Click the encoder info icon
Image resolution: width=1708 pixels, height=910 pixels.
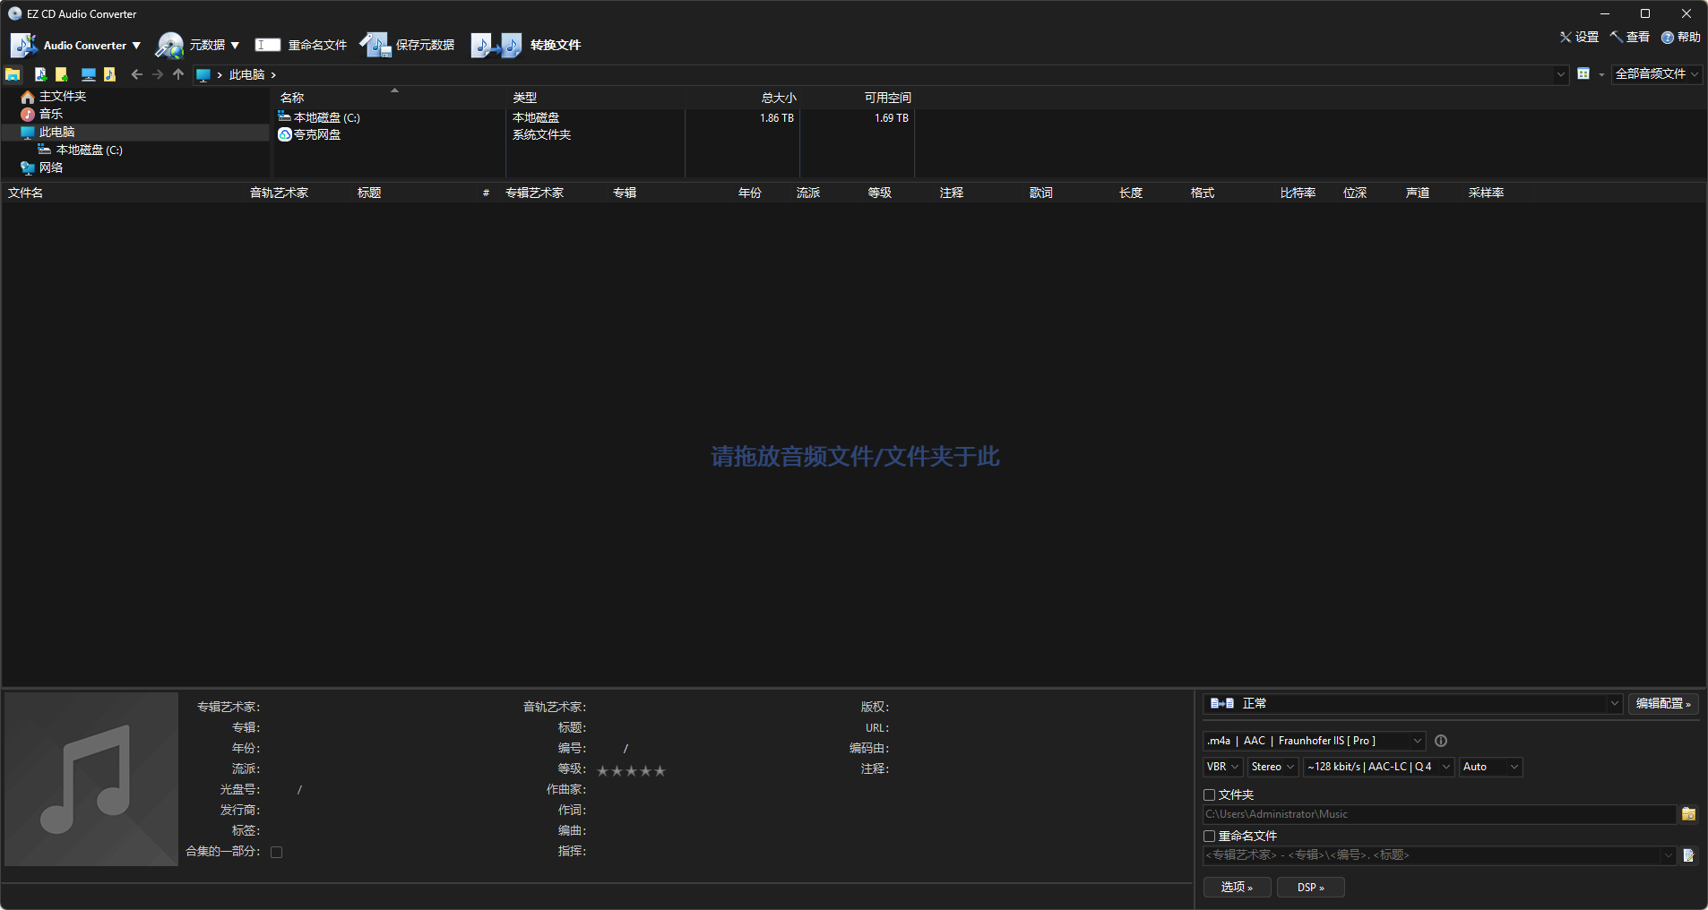1440,741
